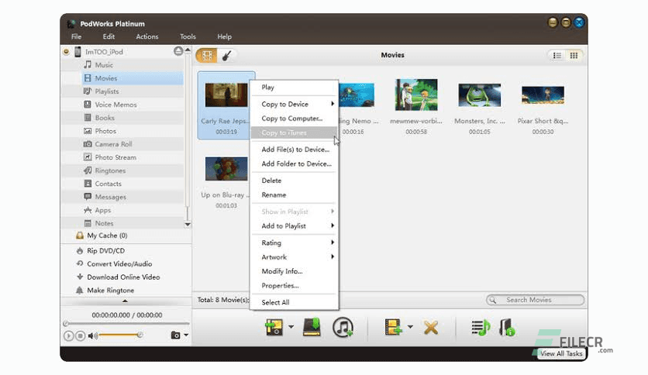Open Ringtones category

[x=110, y=170]
